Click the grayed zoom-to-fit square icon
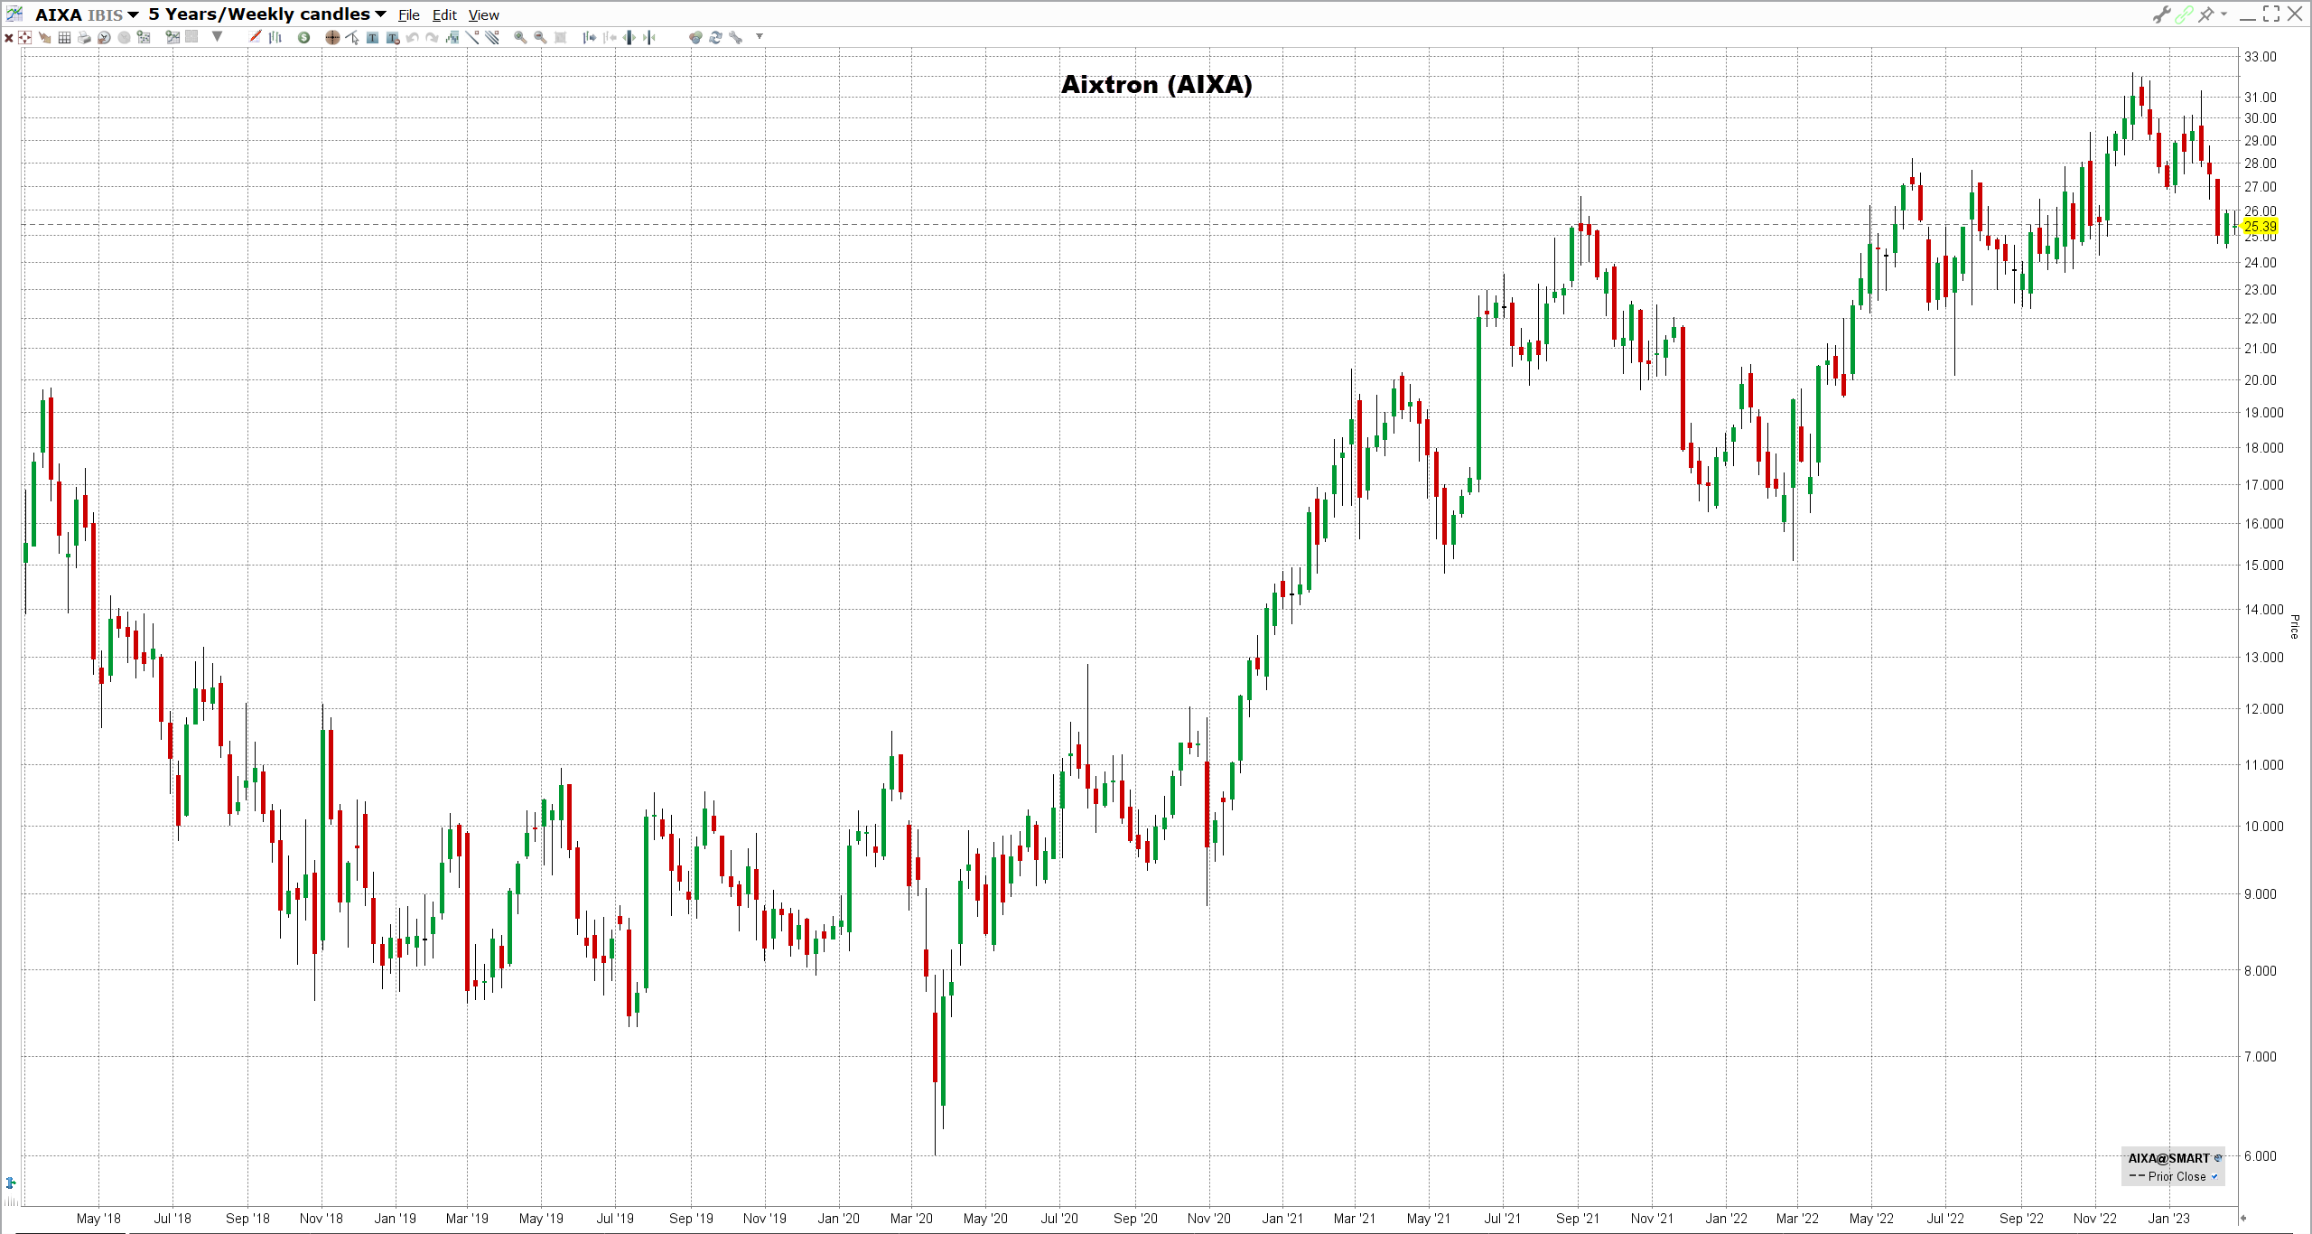2312x1234 pixels. [560, 38]
